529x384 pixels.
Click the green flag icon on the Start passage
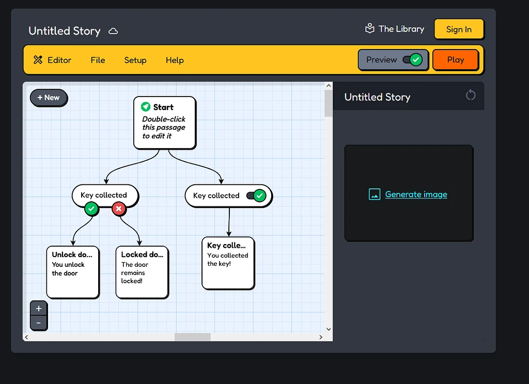click(x=147, y=107)
